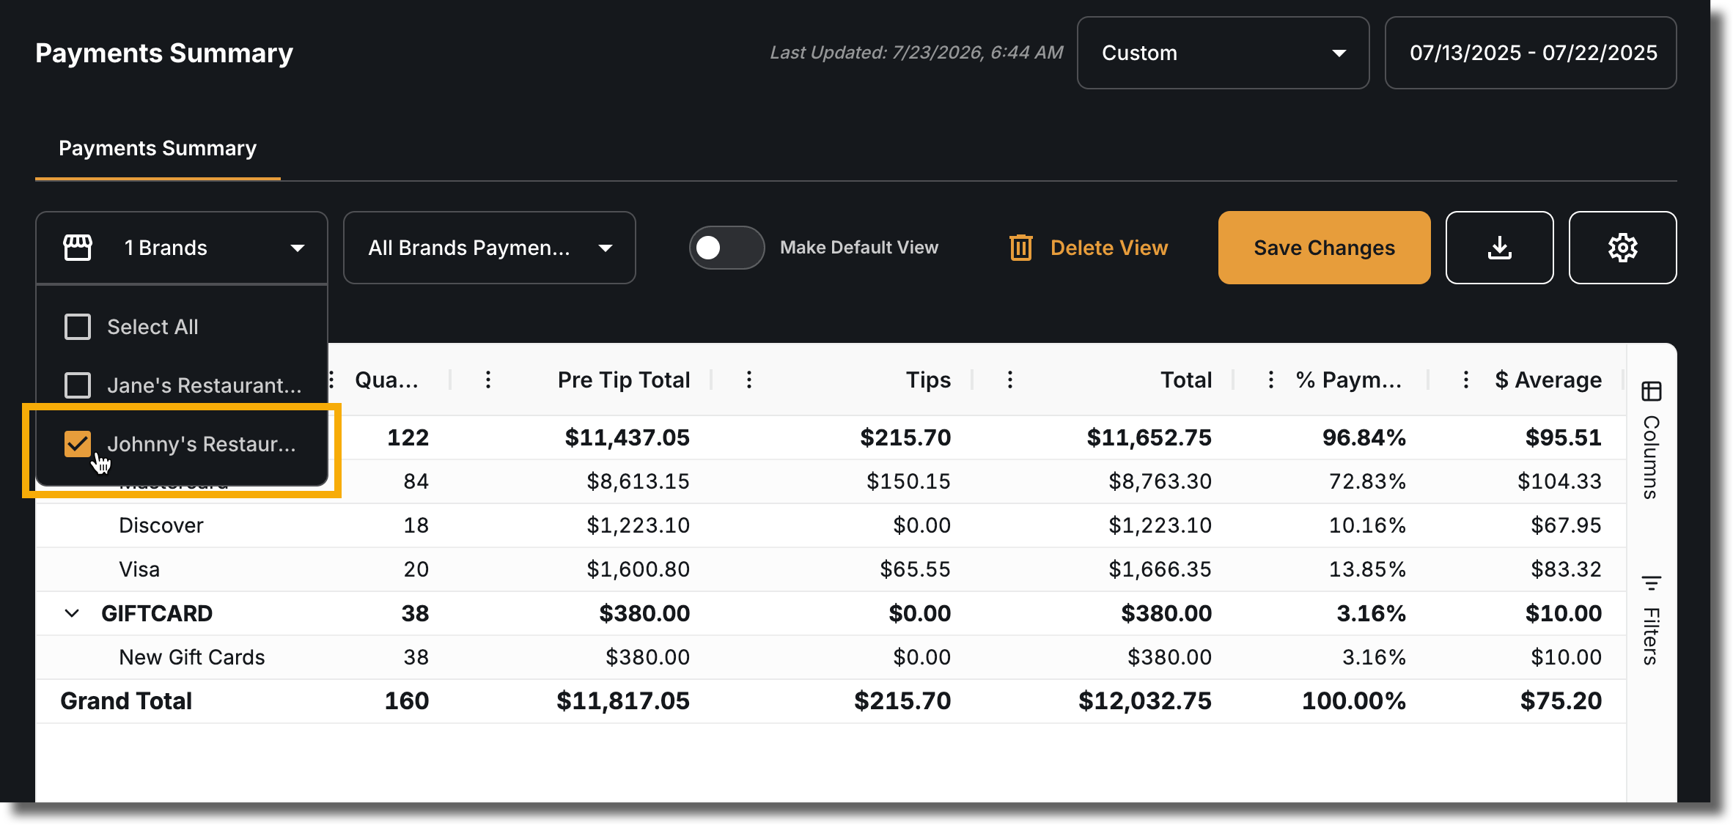Click the date range field 07/13/2025 - 07/22/2025

1531,53
